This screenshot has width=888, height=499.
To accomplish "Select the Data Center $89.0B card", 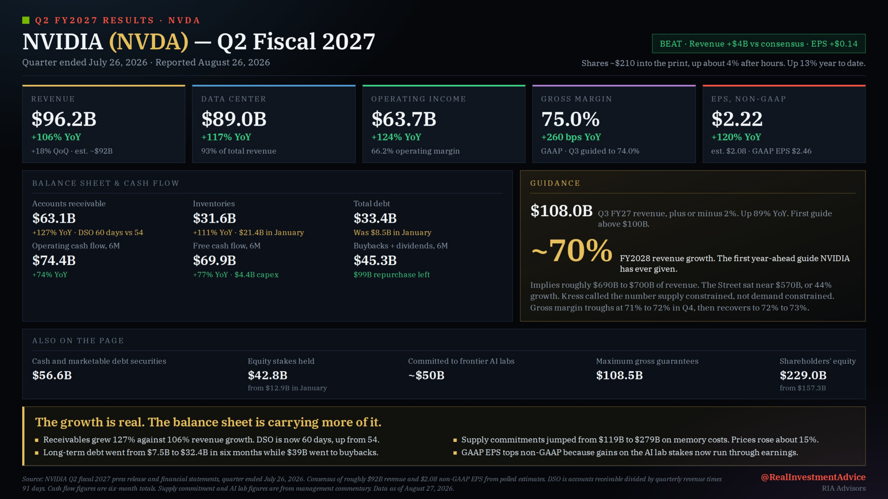I will (x=274, y=124).
